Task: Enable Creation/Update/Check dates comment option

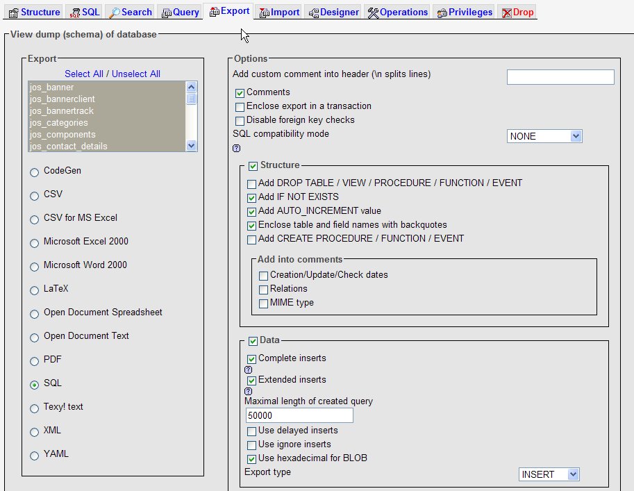Action: click(x=263, y=276)
